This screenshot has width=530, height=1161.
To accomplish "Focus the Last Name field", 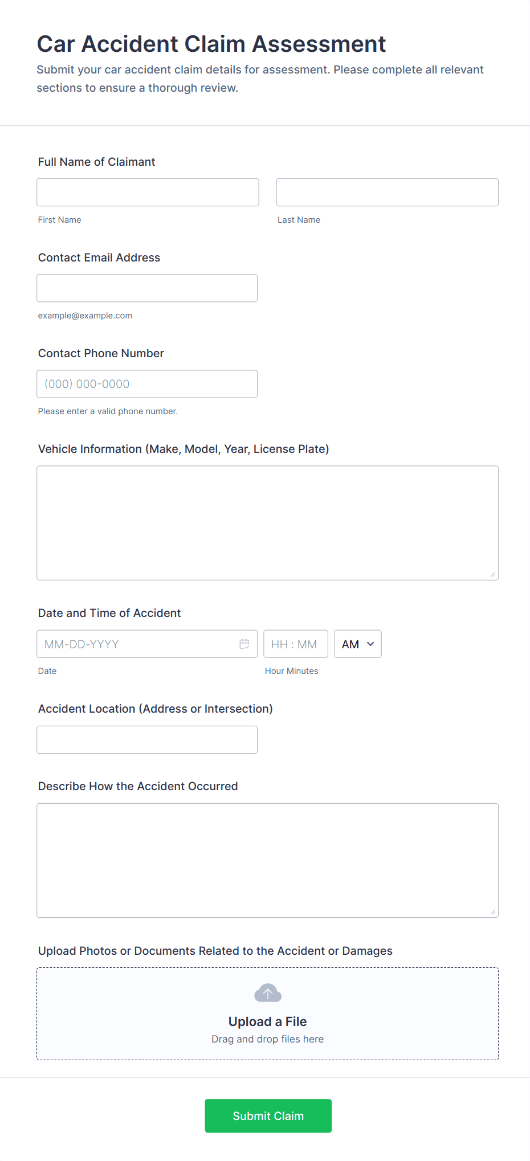I will 387,192.
